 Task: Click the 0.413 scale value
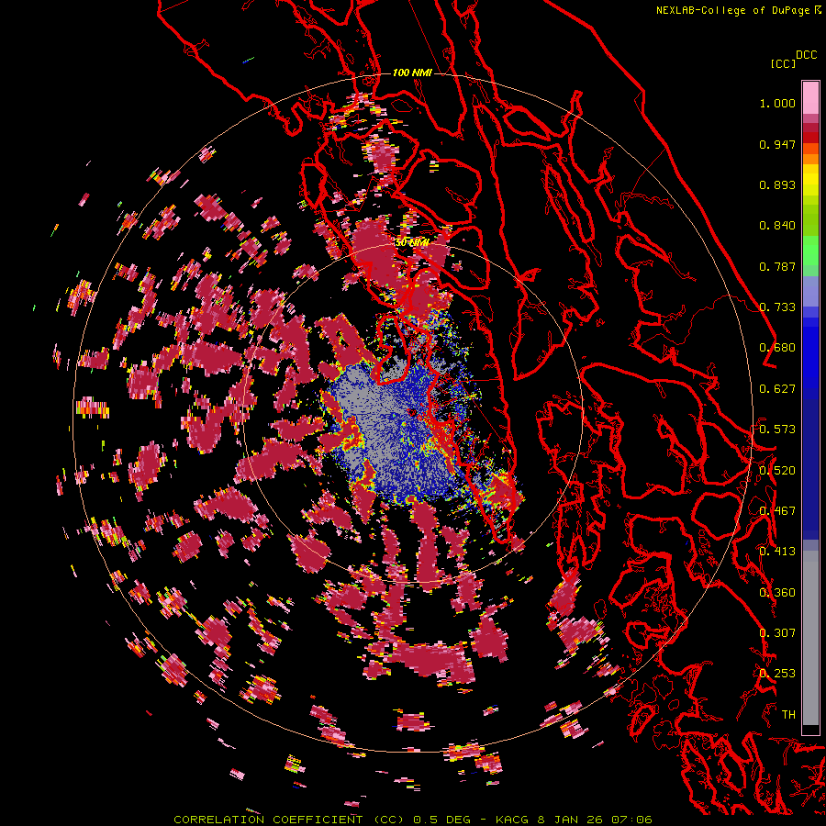point(777,552)
